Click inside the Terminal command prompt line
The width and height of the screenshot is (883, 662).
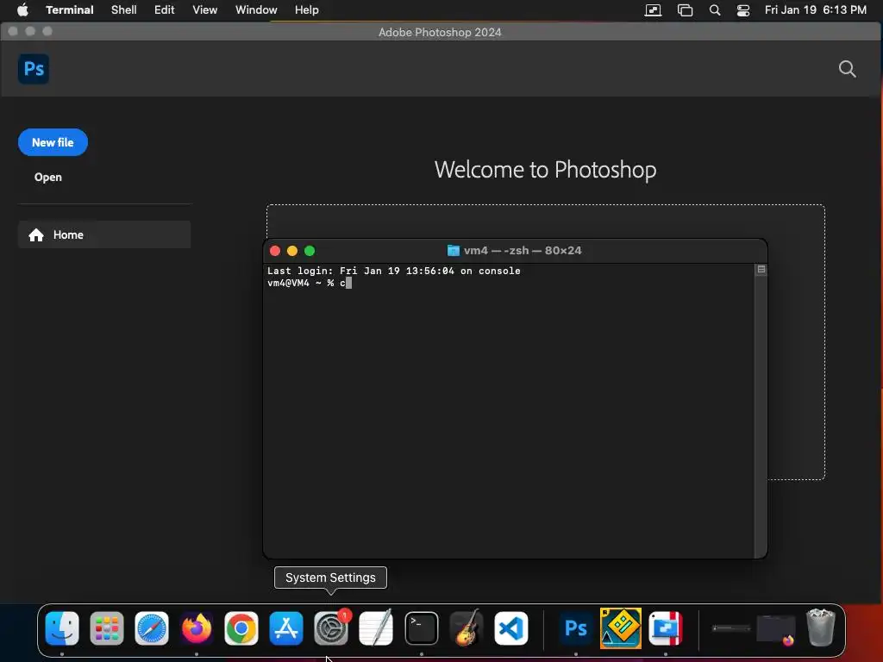tap(310, 283)
